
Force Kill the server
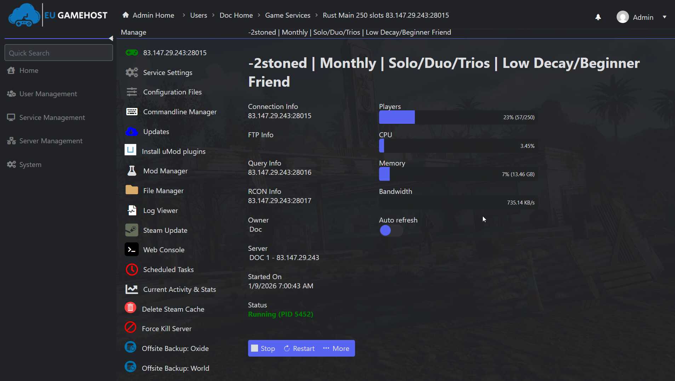click(167, 328)
